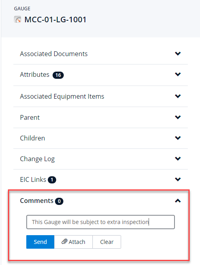Expand the Change Log chevron

(x=178, y=158)
